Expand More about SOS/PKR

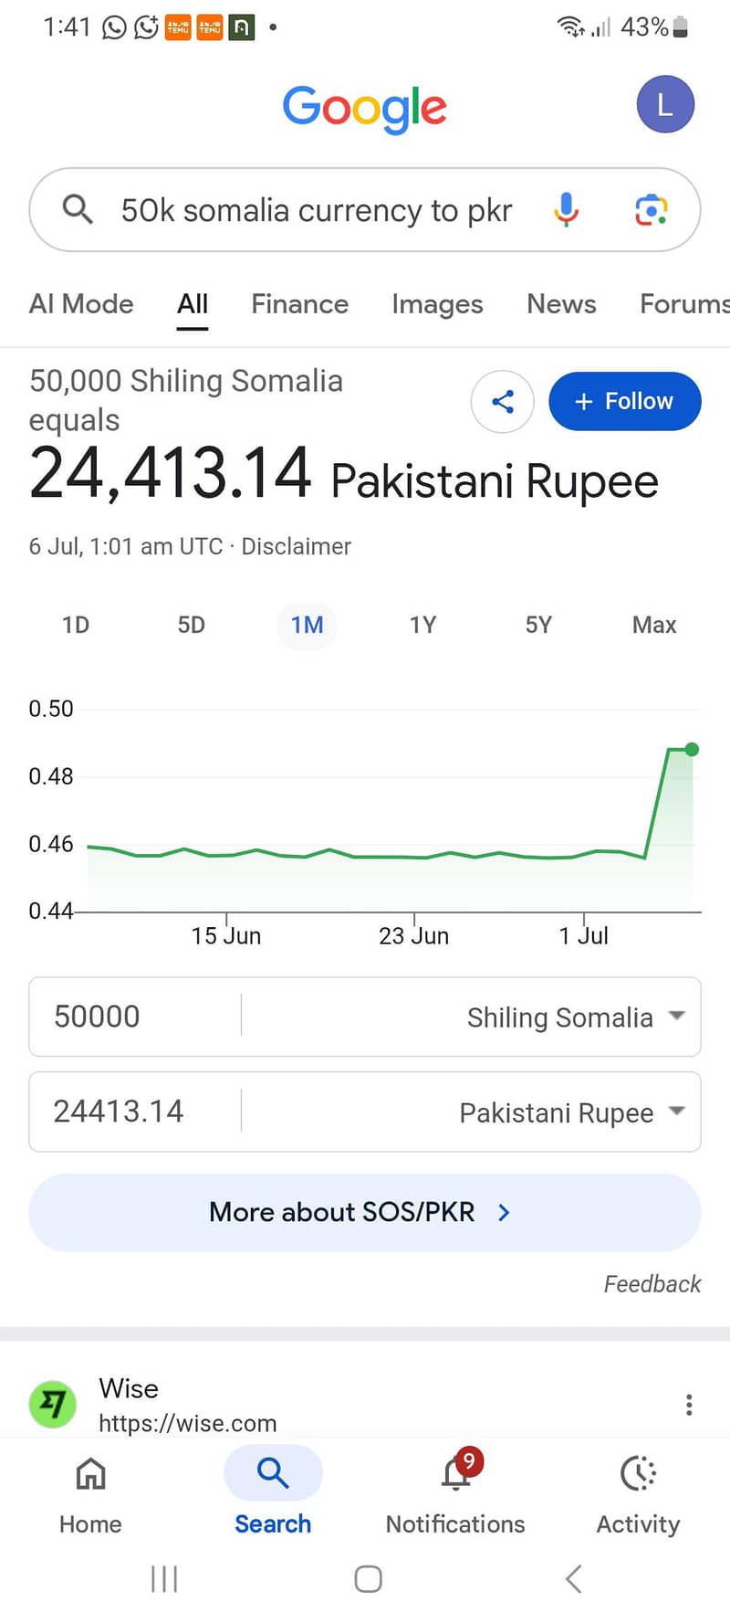pos(365,1212)
